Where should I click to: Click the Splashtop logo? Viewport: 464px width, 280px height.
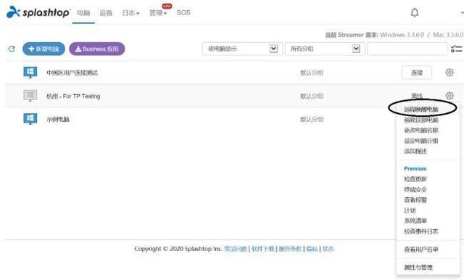click(x=38, y=12)
